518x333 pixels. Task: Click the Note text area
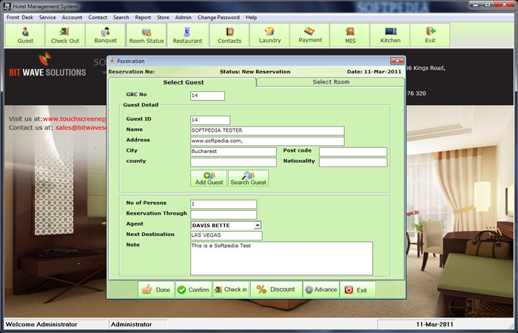[281, 258]
